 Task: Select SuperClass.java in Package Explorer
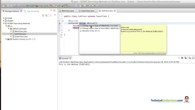pyautogui.click(x=21, y=37)
